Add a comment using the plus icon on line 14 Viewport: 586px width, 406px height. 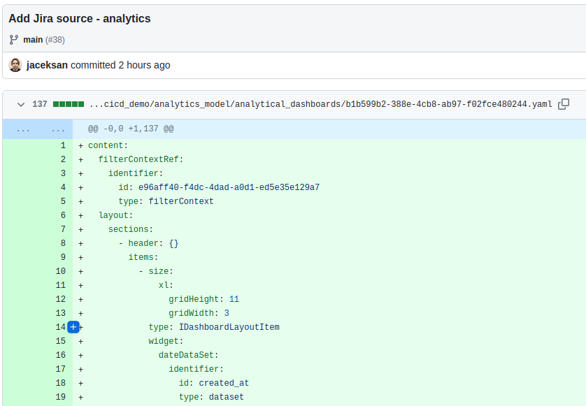[73, 327]
